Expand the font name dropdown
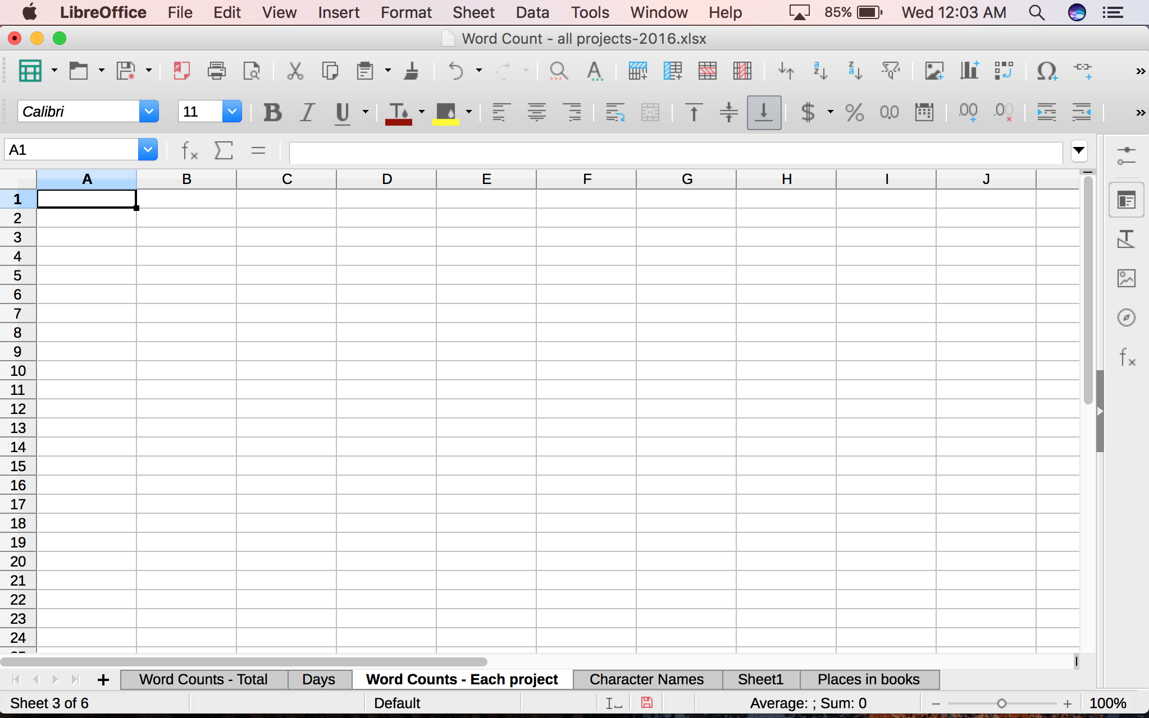The height and width of the screenshot is (718, 1149). pos(147,112)
